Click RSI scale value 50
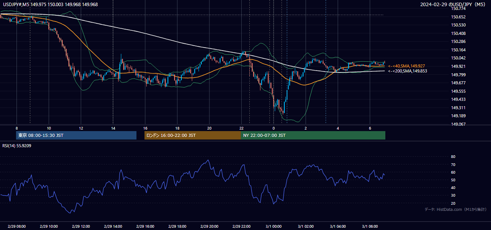 point(453,180)
